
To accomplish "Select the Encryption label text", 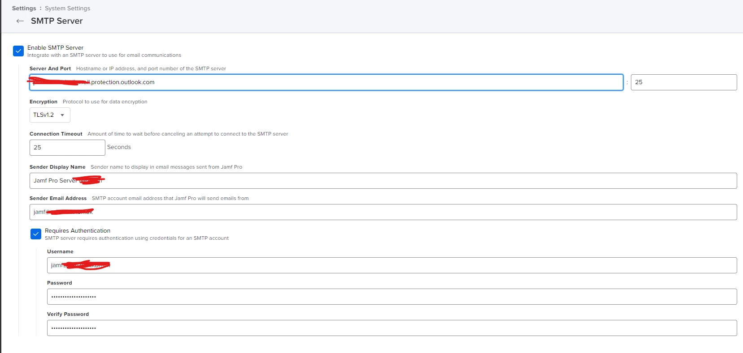I will tap(43, 102).
